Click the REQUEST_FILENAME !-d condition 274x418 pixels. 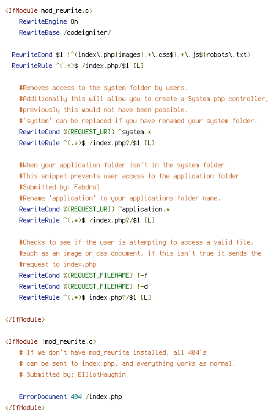pyautogui.click(x=83, y=286)
